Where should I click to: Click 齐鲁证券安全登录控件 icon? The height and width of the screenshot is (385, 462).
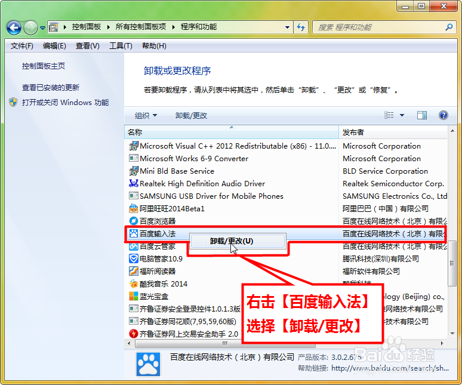134,309
